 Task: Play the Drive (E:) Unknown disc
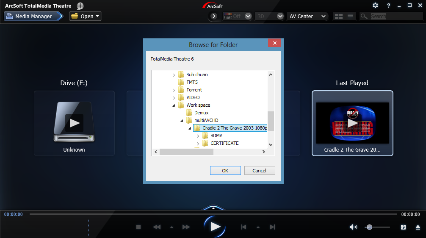coord(74,123)
